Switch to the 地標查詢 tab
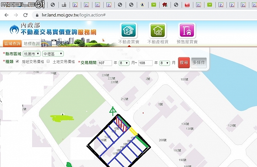The height and width of the screenshot is (167, 257). click(31, 44)
